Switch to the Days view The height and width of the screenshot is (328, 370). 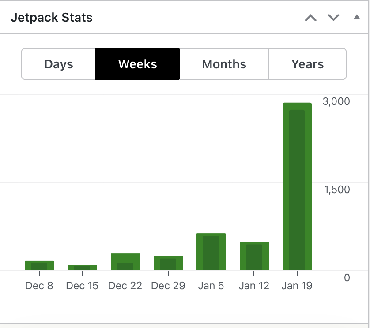58,64
